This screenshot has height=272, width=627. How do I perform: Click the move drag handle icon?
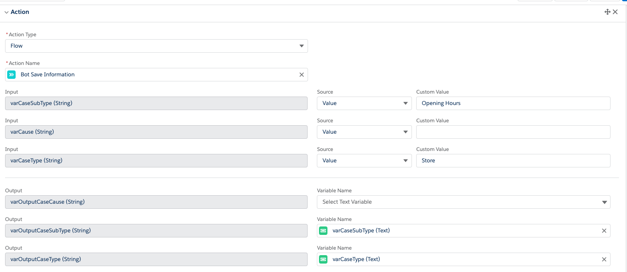tap(607, 12)
